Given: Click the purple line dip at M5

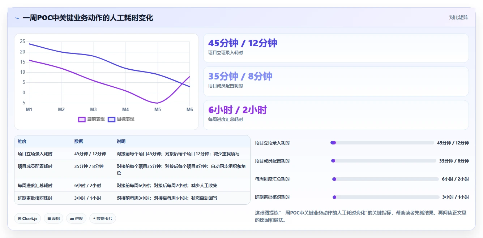Looking at the screenshot, I should click(x=157, y=103).
